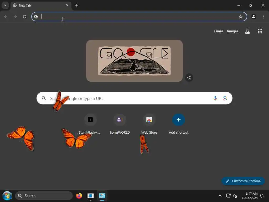Open a new tab with plus button

tap(77, 5)
